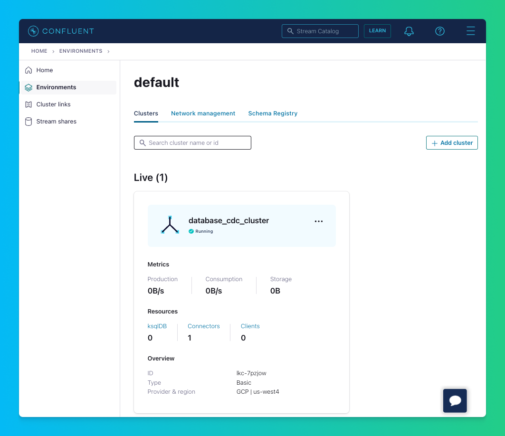The height and width of the screenshot is (436, 505).
Task: Open the hamburger menu in header
Action: [x=470, y=31]
